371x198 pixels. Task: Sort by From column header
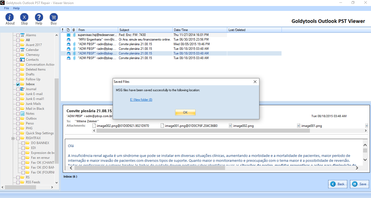(x=97, y=30)
